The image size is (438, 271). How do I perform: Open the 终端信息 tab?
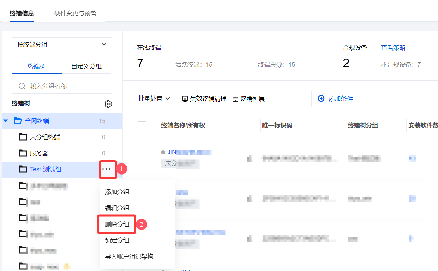point(22,13)
